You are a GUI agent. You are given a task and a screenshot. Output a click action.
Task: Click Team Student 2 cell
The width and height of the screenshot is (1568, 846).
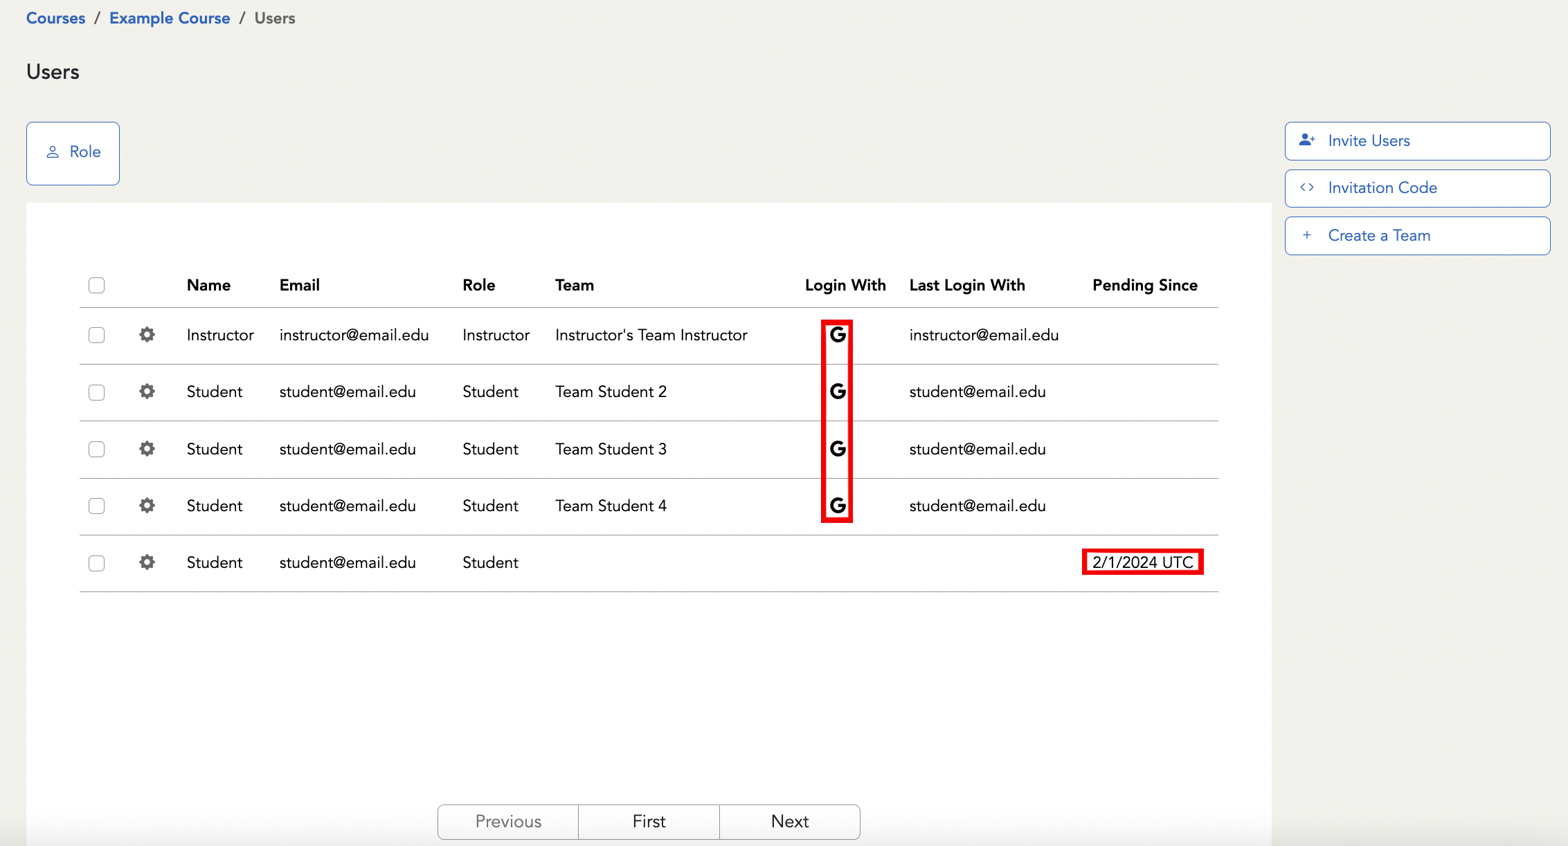point(611,392)
